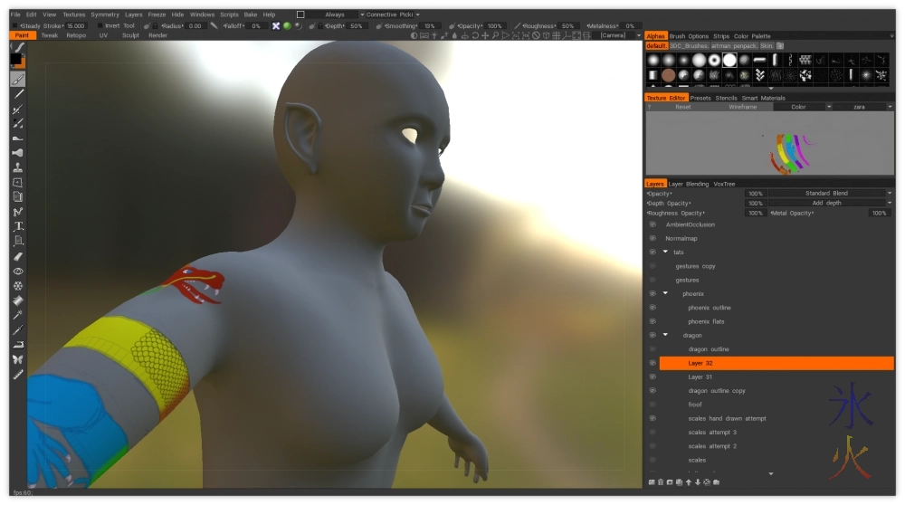Select the Text tool in left toolbar
This screenshot has width=905, height=505.
pyautogui.click(x=18, y=226)
